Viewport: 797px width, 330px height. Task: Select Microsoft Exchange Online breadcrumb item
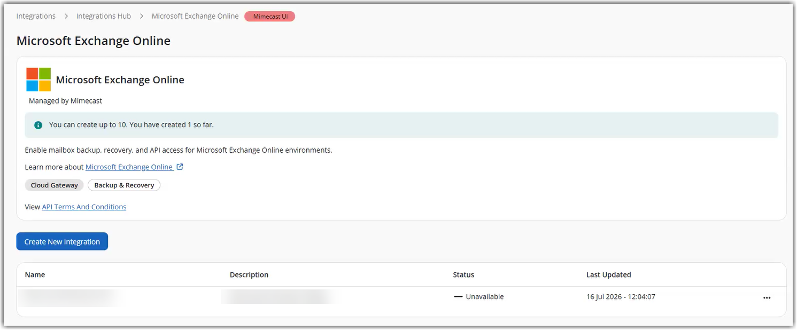pyautogui.click(x=195, y=16)
